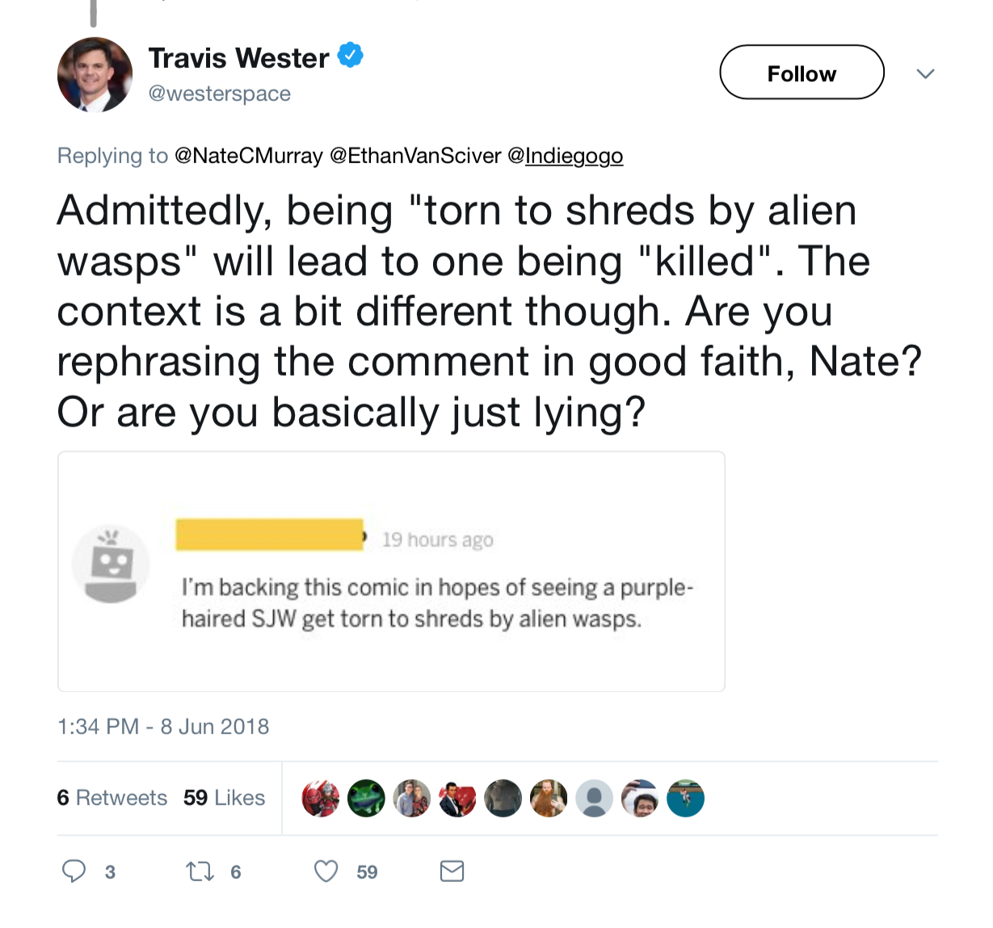Open the @EthanVanSciver mention link
Screen dimensions: 993x928
coord(415,155)
